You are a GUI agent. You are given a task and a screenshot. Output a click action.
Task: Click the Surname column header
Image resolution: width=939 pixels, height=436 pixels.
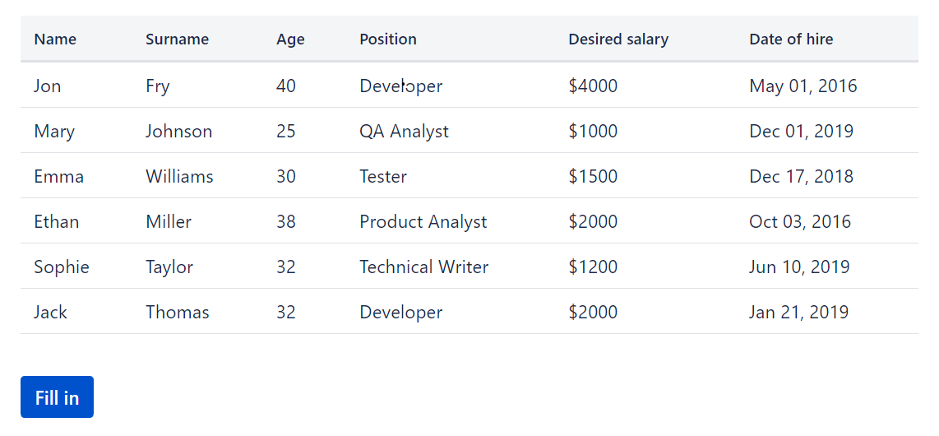pos(177,39)
